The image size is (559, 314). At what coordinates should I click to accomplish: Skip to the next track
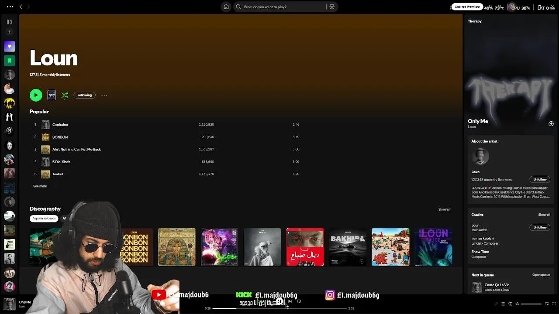click(x=290, y=301)
